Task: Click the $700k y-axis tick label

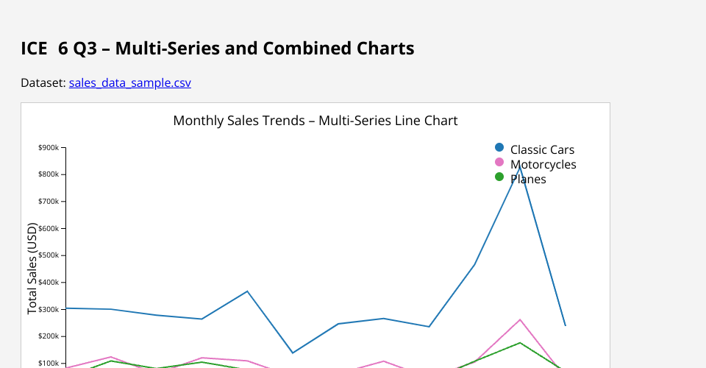Action: [x=49, y=202]
